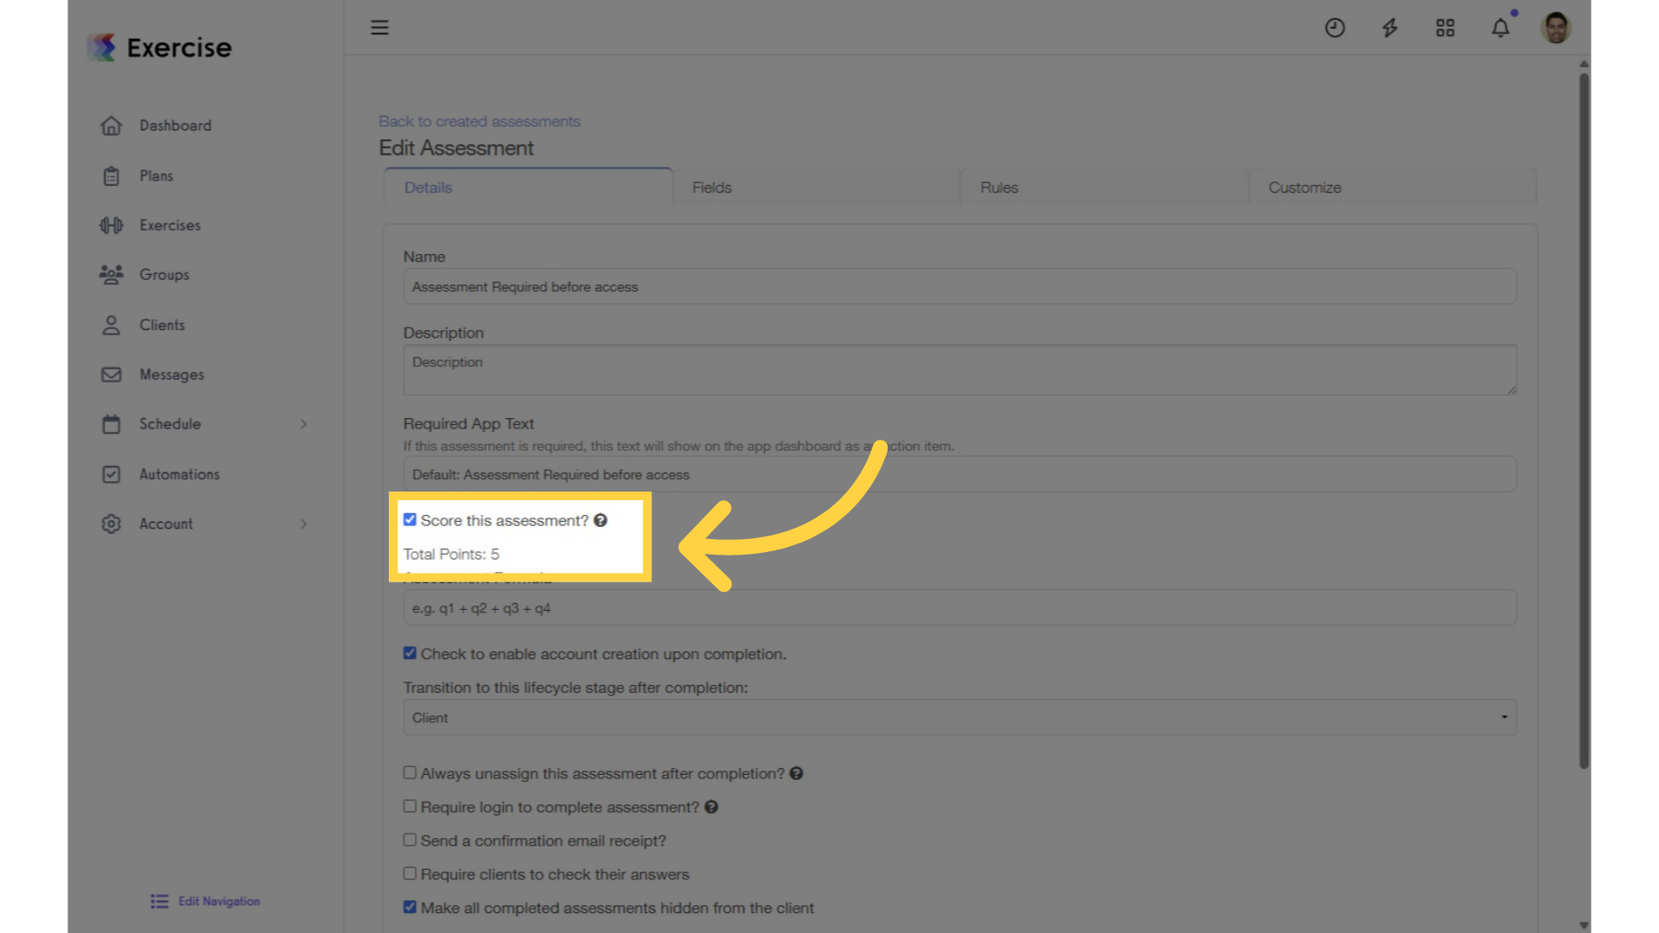Screen dimensions: 1659x933
Task: Enable Always unassign this assessment checkbox
Action: [410, 773]
